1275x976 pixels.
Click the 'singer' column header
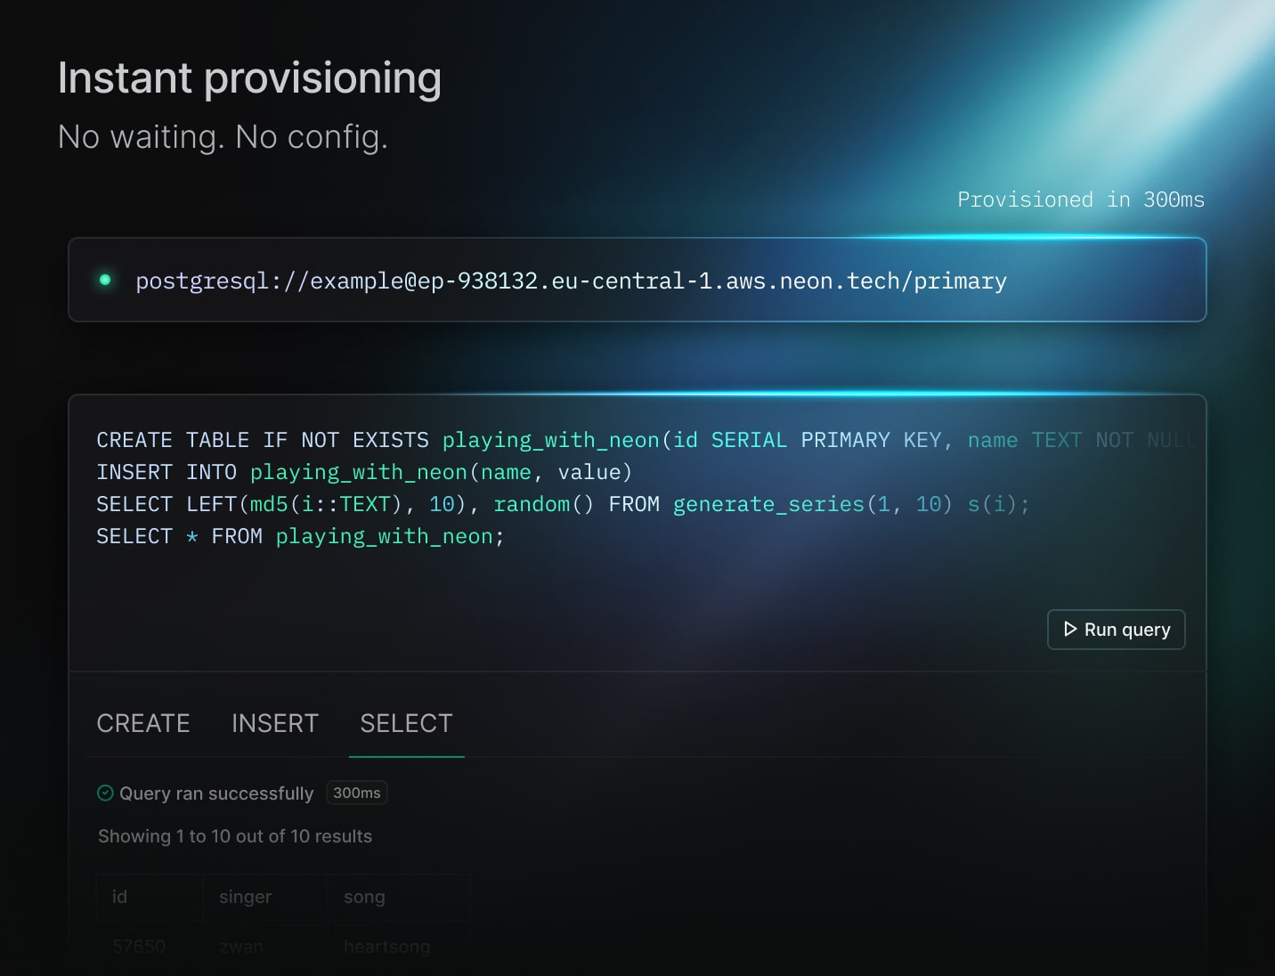point(245,897)
